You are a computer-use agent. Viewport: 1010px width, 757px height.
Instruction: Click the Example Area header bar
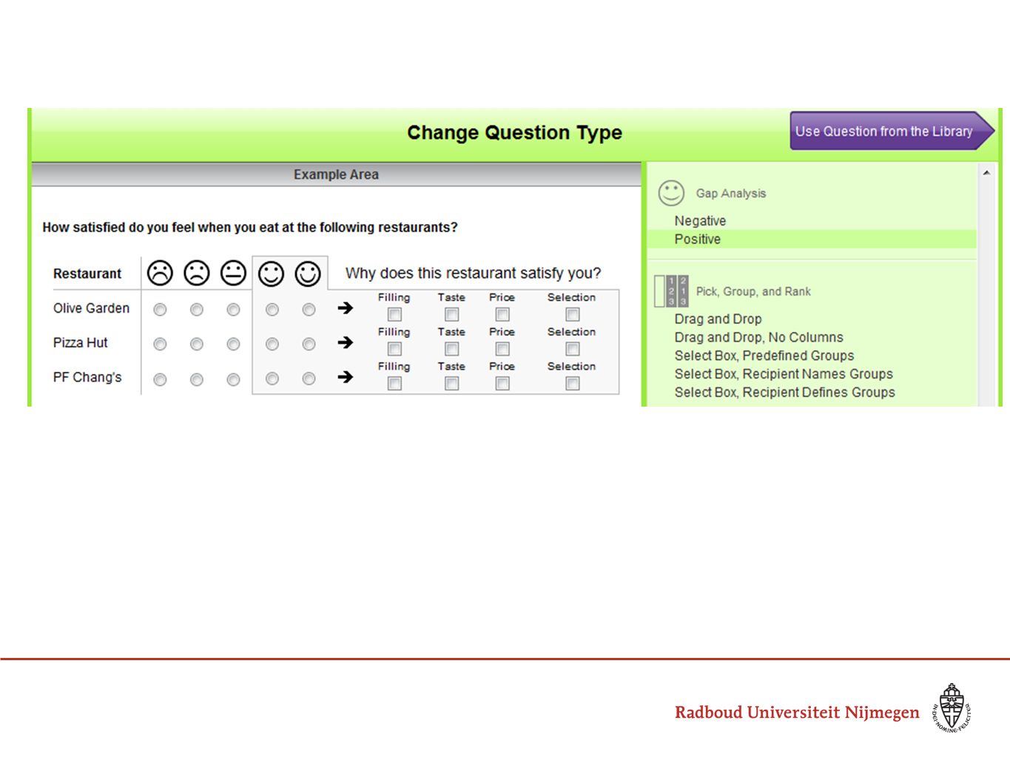click(336, 174)
